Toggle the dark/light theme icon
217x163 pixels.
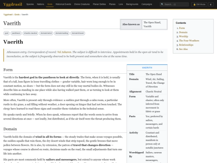(x=211, y=4)
